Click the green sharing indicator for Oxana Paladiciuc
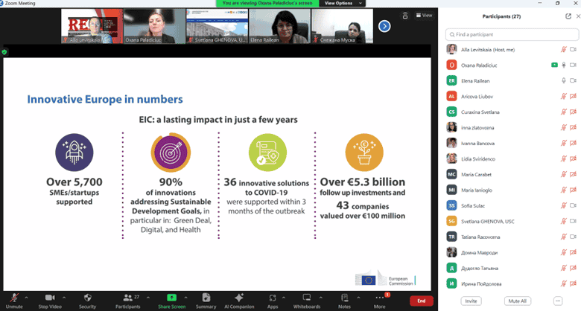This screenshot has height=311, width=581. pyautogui.click(x=554, y=65)
